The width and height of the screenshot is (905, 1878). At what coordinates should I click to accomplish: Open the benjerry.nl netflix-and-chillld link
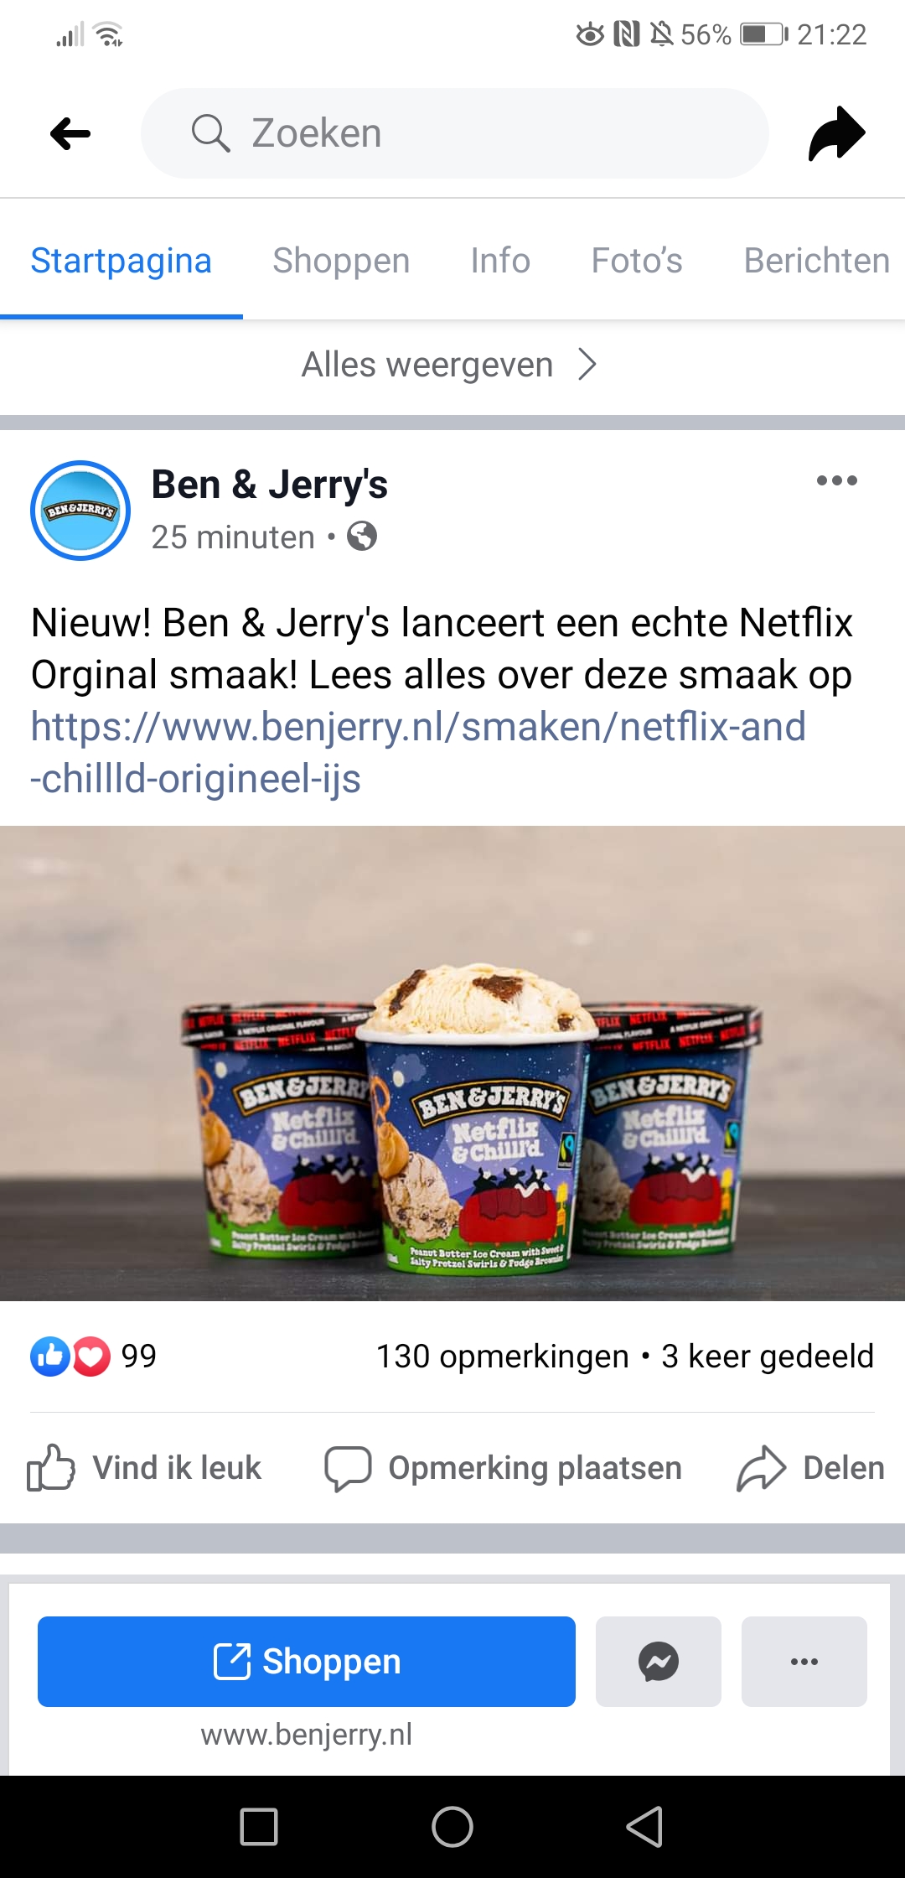[x=418, y=752]
